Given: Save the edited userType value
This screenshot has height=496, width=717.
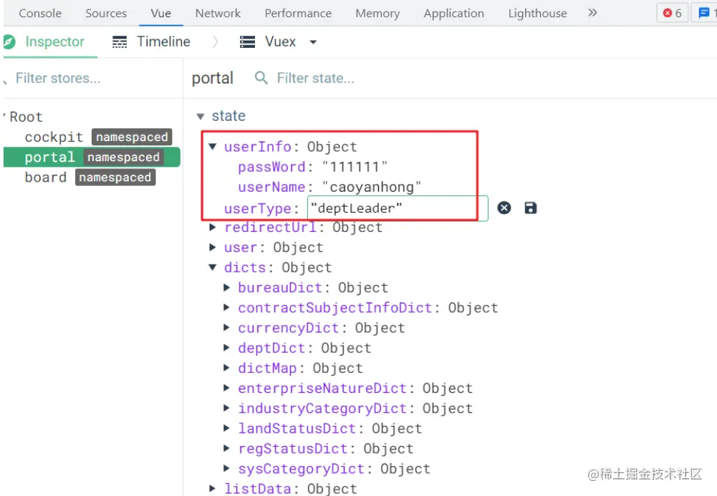Looking at the screenshot, I should click(531, 208).
